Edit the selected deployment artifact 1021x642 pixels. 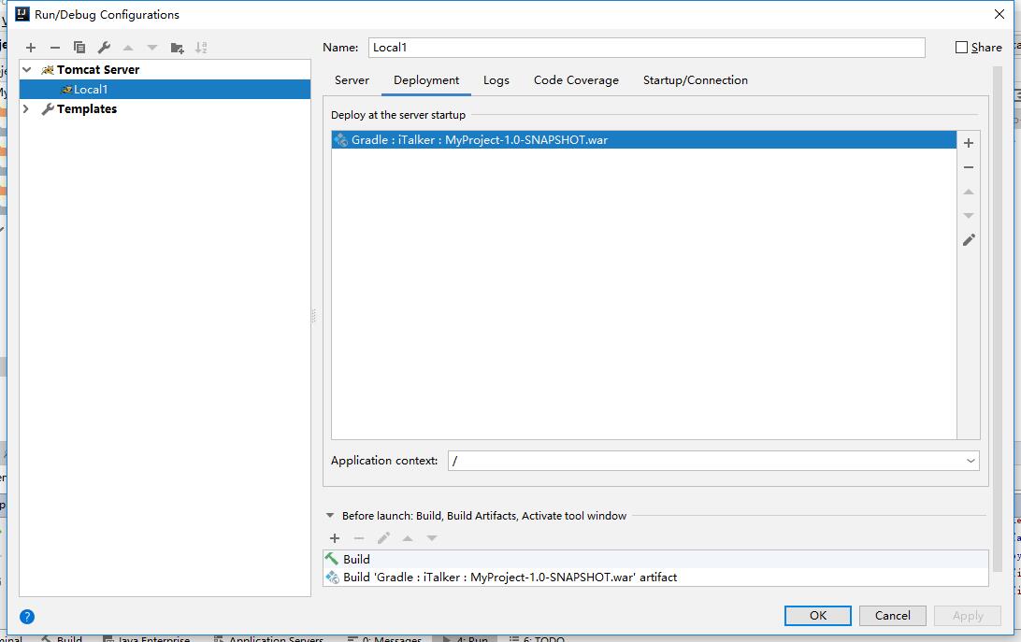[x=969, y=239]
